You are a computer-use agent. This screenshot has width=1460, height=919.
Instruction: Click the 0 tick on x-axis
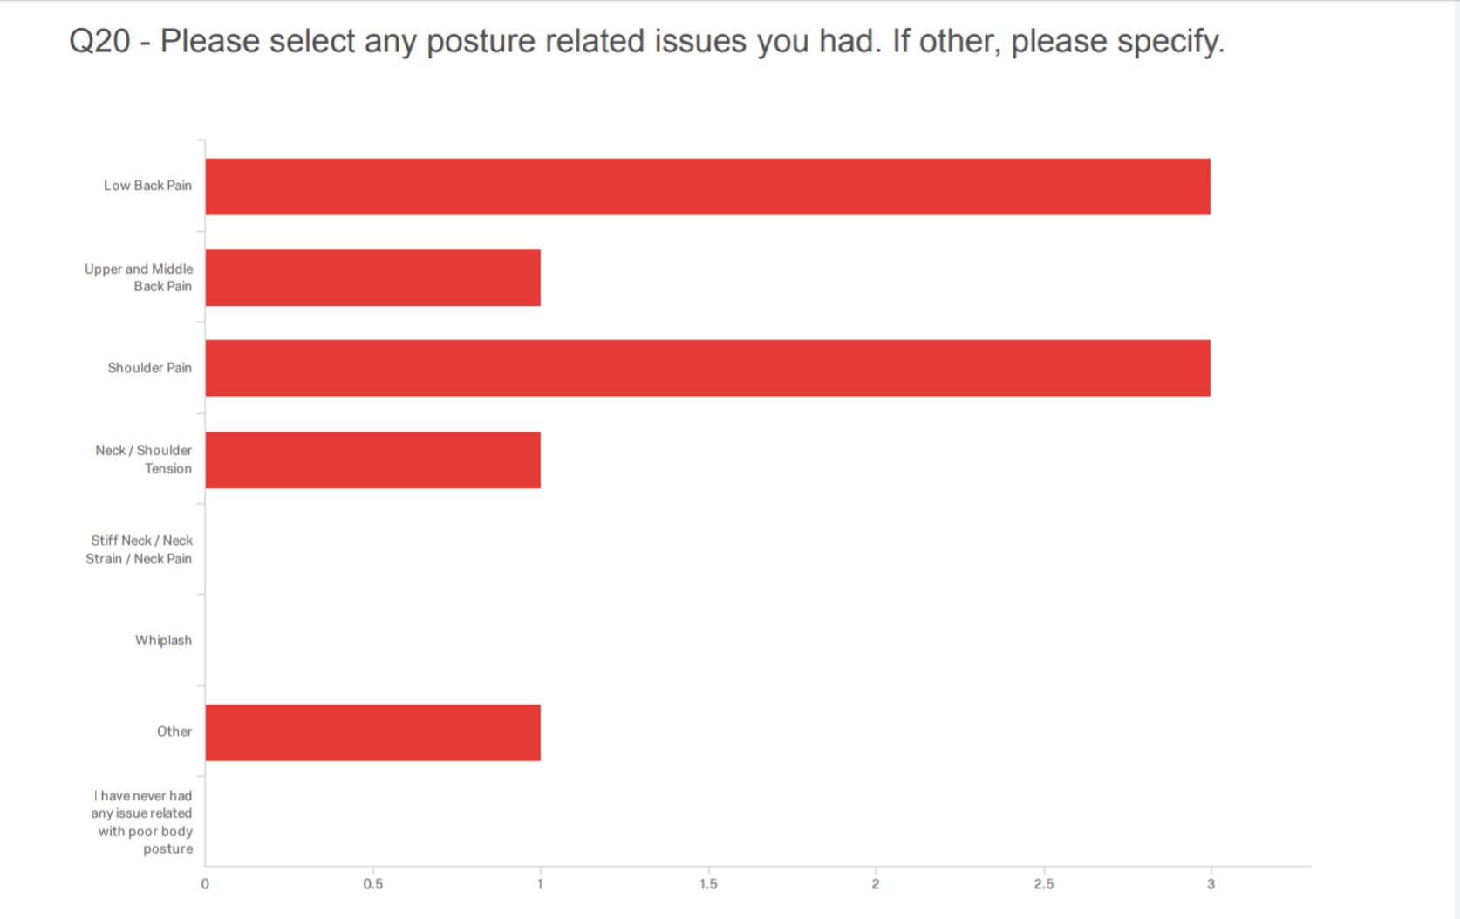[205, 884]
